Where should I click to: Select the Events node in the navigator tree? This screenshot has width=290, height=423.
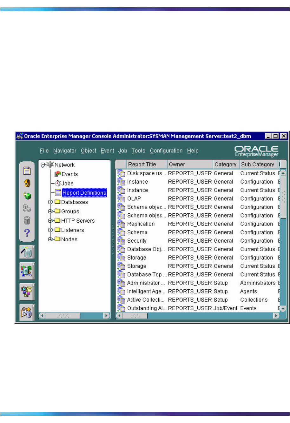(x=69, y=174)
